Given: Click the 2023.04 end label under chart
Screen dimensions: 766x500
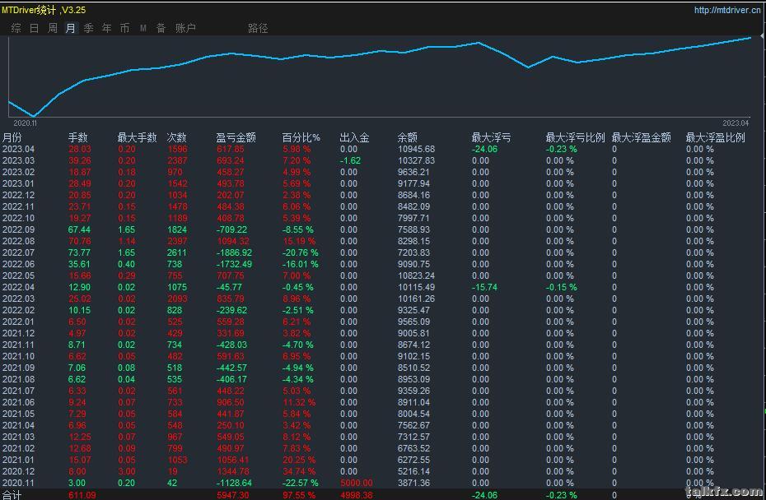Looking at the screenshot, I should pyautogui.click(x=736, y=123).
